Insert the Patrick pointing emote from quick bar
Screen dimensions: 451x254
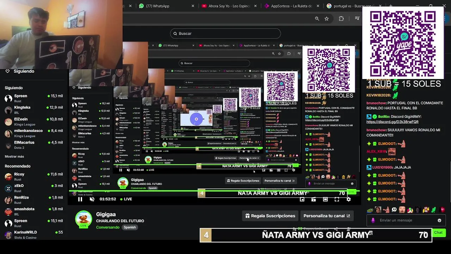coord(386,210)
